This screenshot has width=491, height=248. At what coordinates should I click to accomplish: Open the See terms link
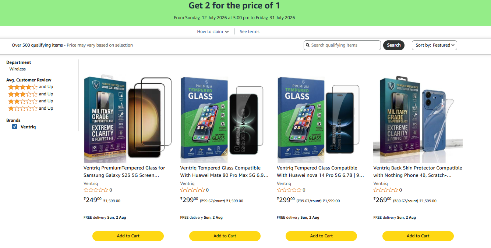pyautogui.click(x=250, y=32)
